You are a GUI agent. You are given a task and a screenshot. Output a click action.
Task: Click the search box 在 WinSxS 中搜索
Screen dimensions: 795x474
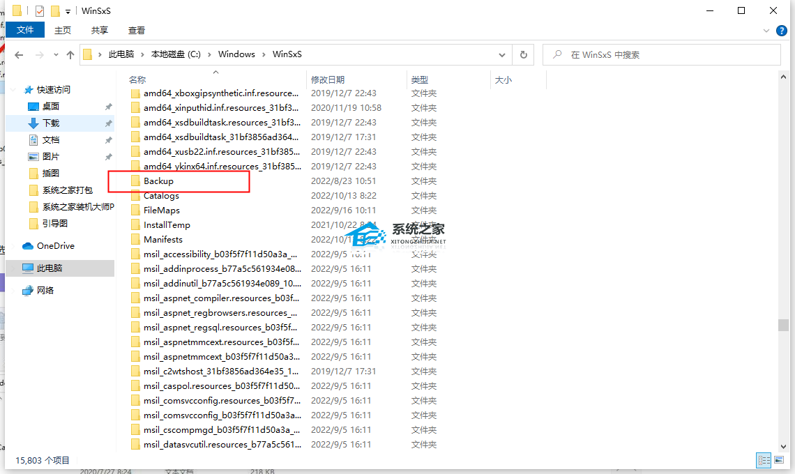[662, 55]
